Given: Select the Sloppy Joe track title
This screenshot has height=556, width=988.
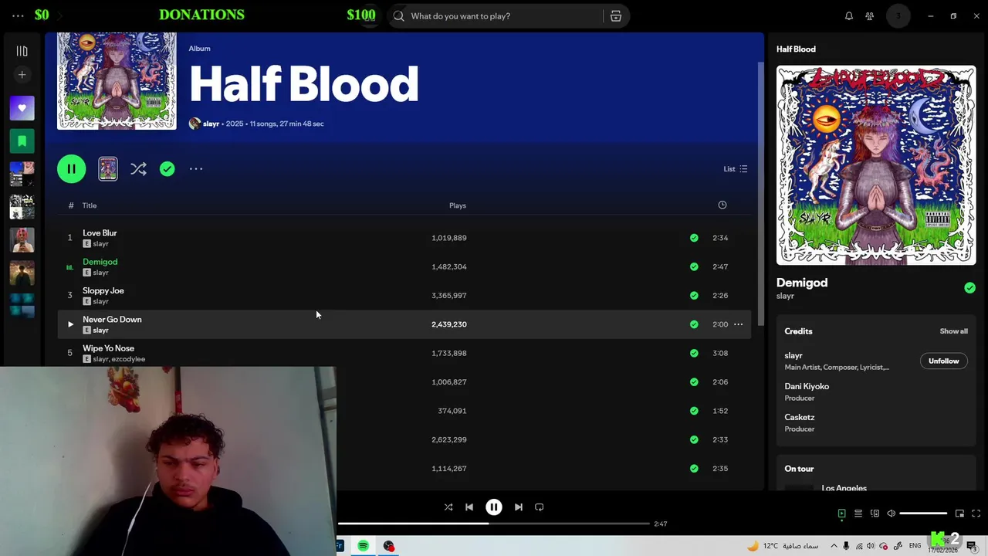Looking at the screenshot, I should pos(103,290).
